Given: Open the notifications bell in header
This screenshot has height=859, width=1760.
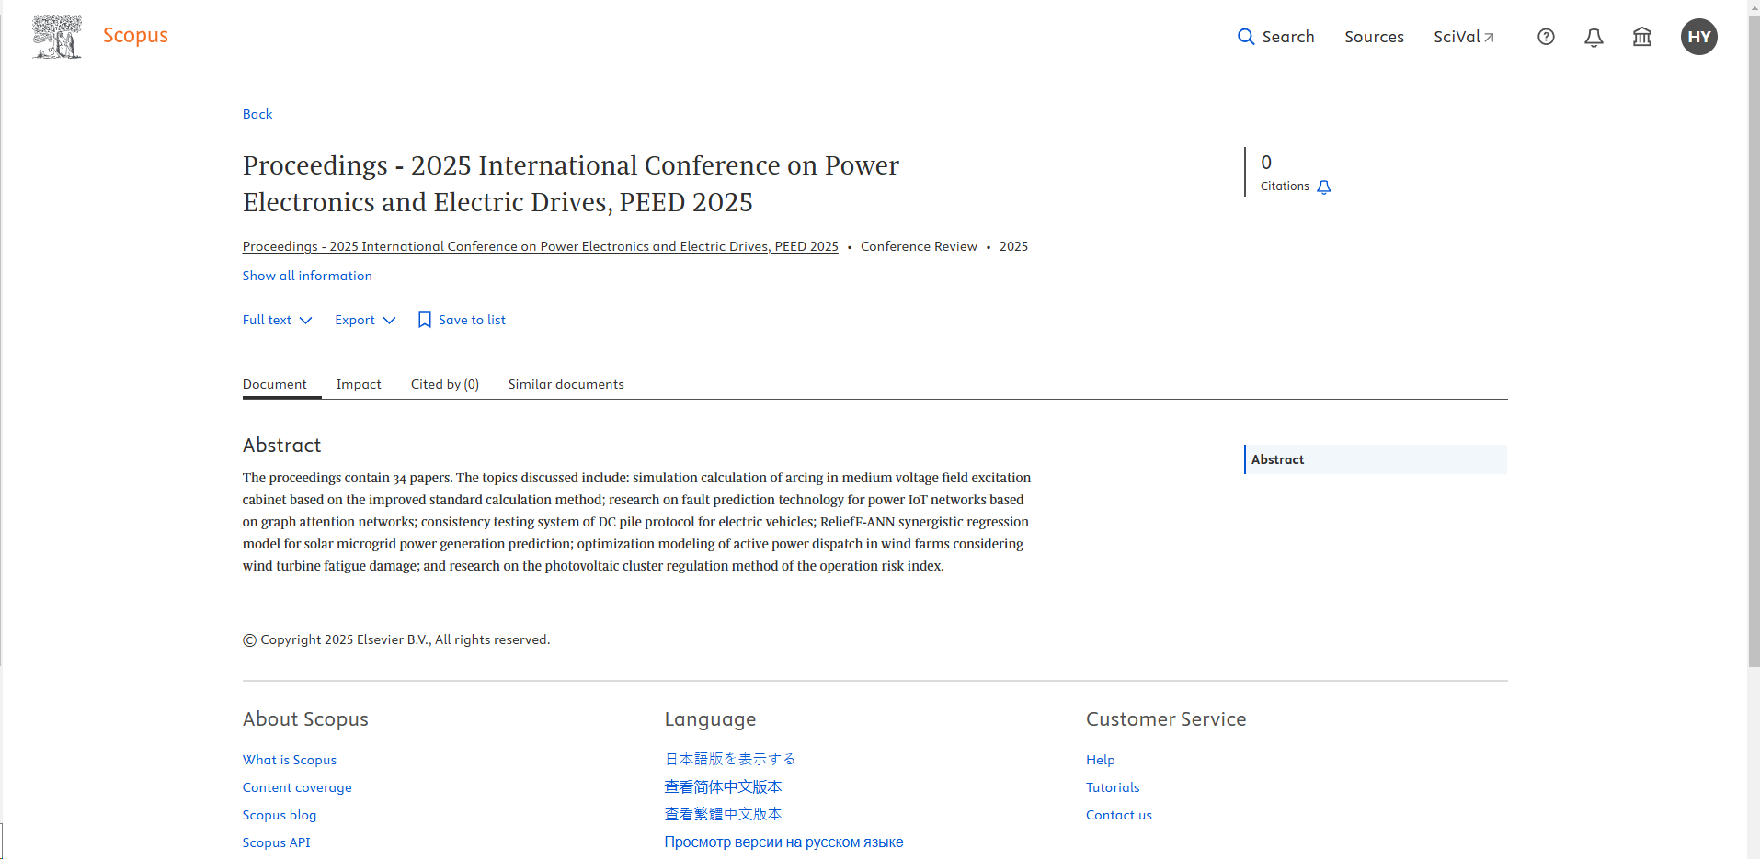Looking at the screenshot, I should pyautogui.click(x=1594, y=37).
